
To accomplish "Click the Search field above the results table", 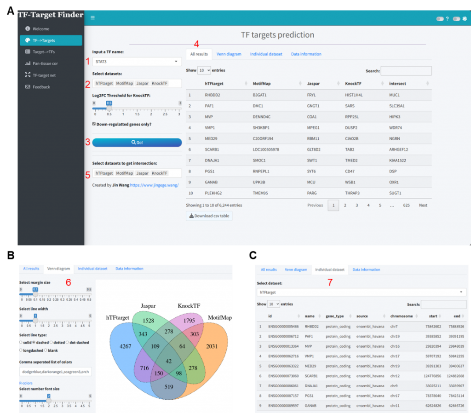I will pos(406,71).
